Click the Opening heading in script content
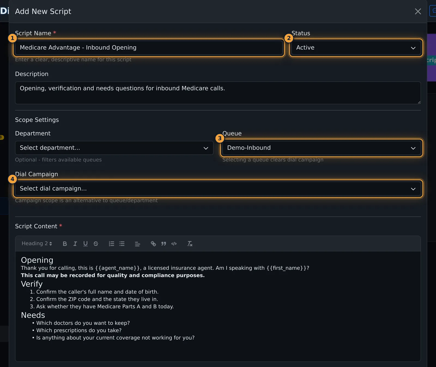The image size is (436, 367). pos(37,260)
